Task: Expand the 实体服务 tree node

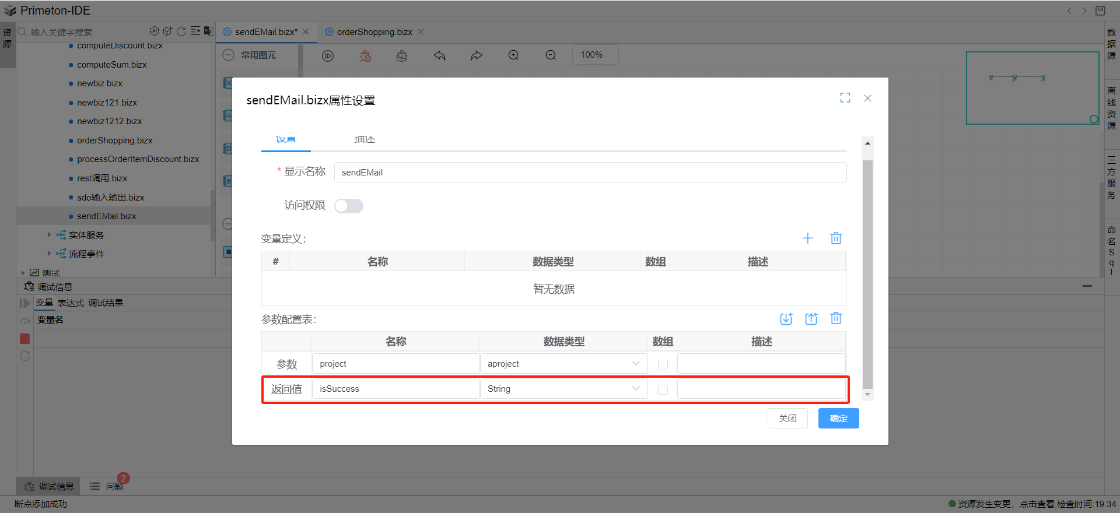Action: [x=50, y=235]
